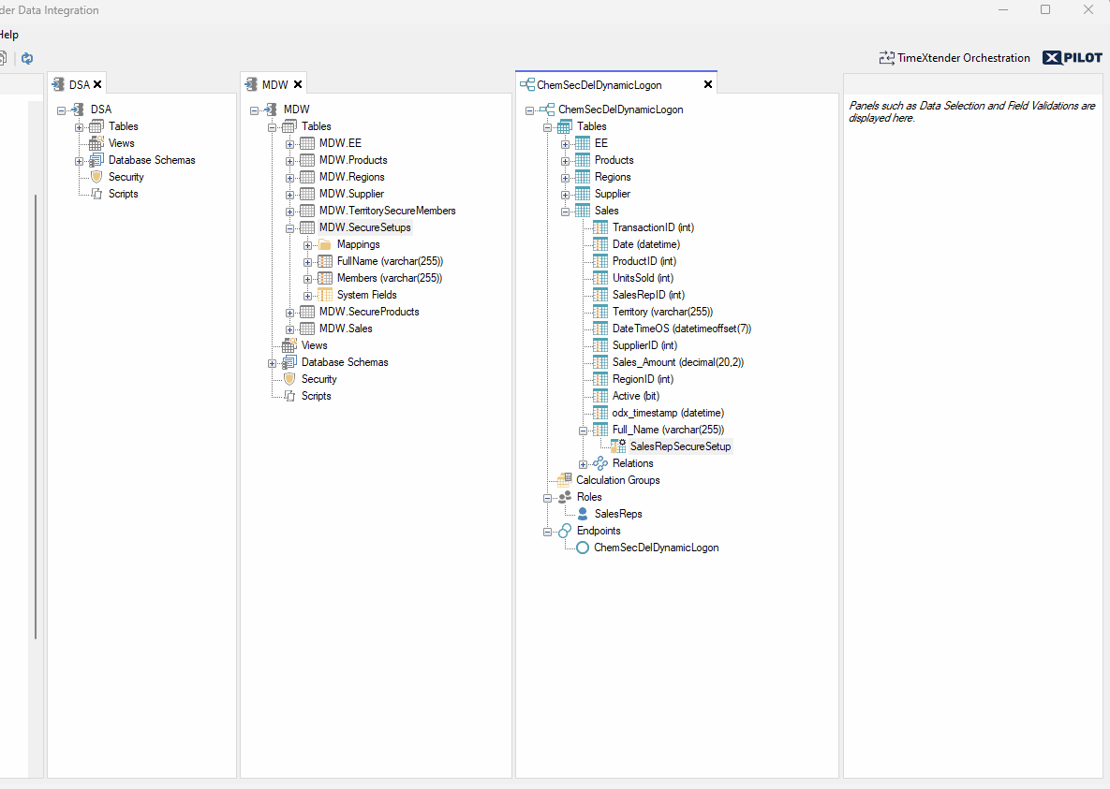Click the ChemSecDelDynamicLogon endpoint circle icon
Image resolution: width=1110 pixels, height=789 pixels.
point(583,548)
